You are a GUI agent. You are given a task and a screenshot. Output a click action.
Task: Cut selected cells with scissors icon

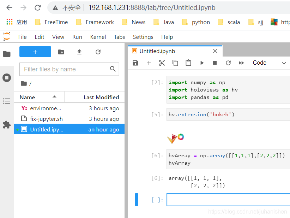coord(162,63)
